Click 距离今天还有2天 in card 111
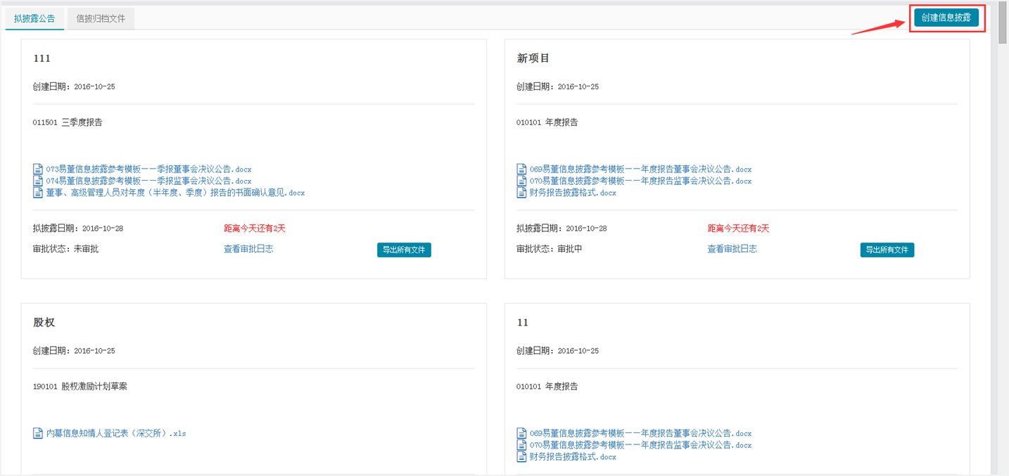 click(x=255, y=229)
